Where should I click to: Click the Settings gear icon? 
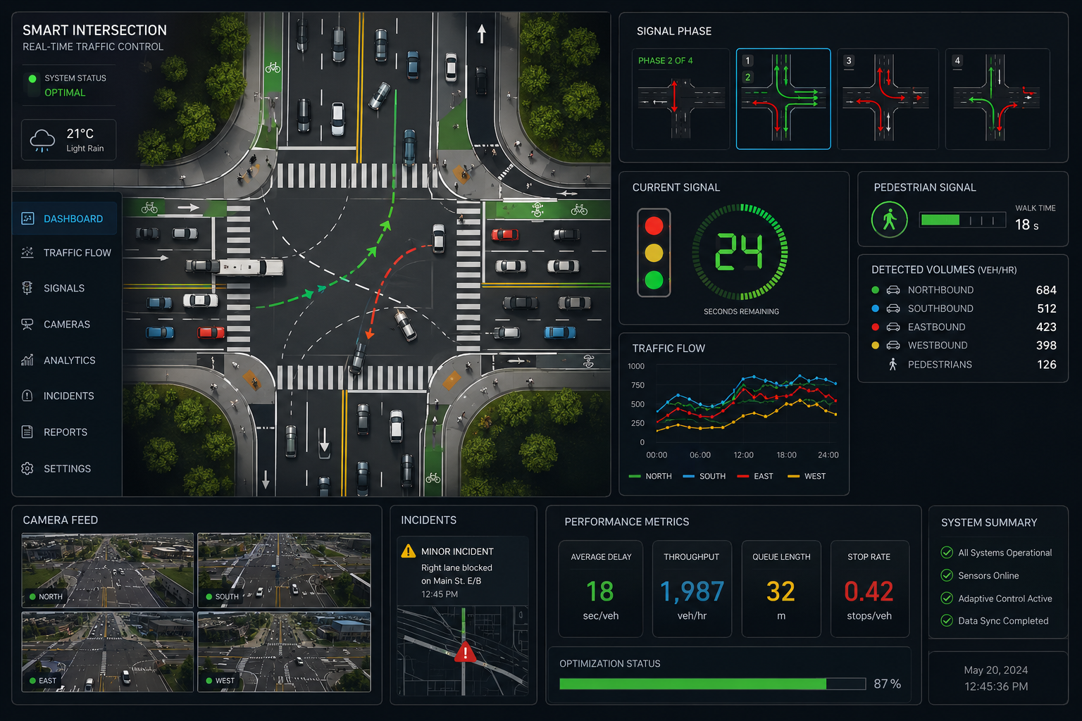(27, 468)
